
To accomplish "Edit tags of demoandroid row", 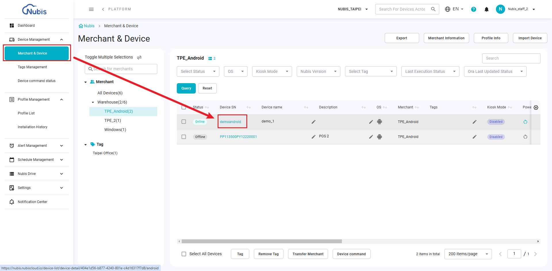I will tap(474, 122).
